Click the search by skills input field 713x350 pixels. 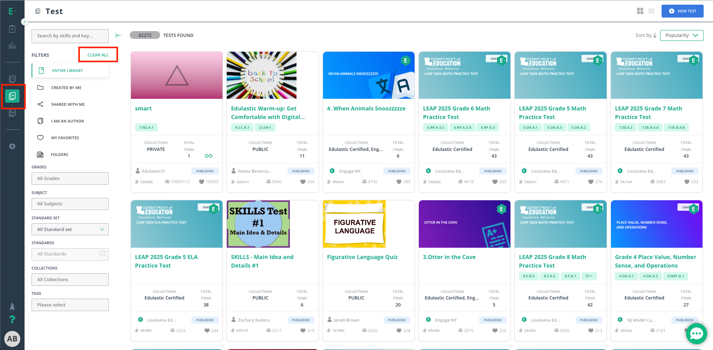pyautogui.click(x=70, y=36)
